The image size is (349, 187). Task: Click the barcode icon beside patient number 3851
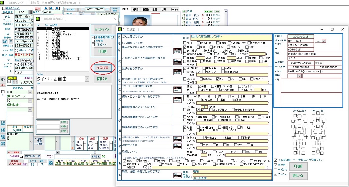pyautogui.click(x=31, y=12)
